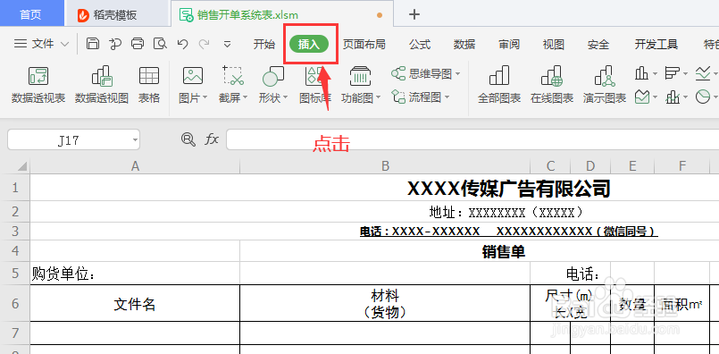Select the 销售开单系统表.xlsm document tab
Screen dimensions: 719x354
click(x=282, y=14)
